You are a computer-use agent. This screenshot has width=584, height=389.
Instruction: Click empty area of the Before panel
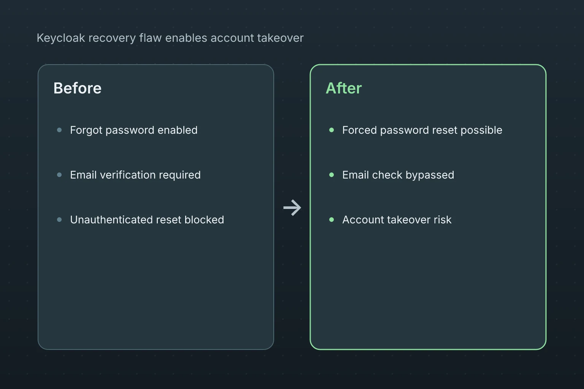[x=156, y=289]
